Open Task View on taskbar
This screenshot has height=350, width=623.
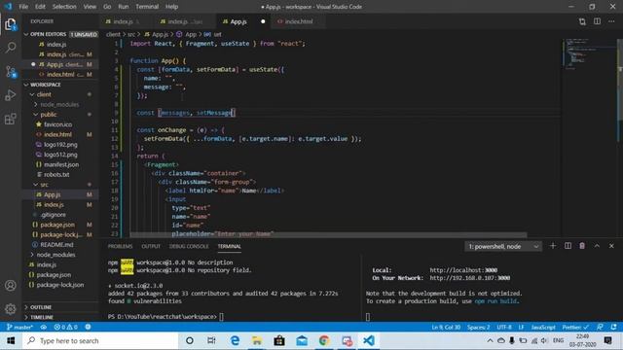[x=211, y=341]
